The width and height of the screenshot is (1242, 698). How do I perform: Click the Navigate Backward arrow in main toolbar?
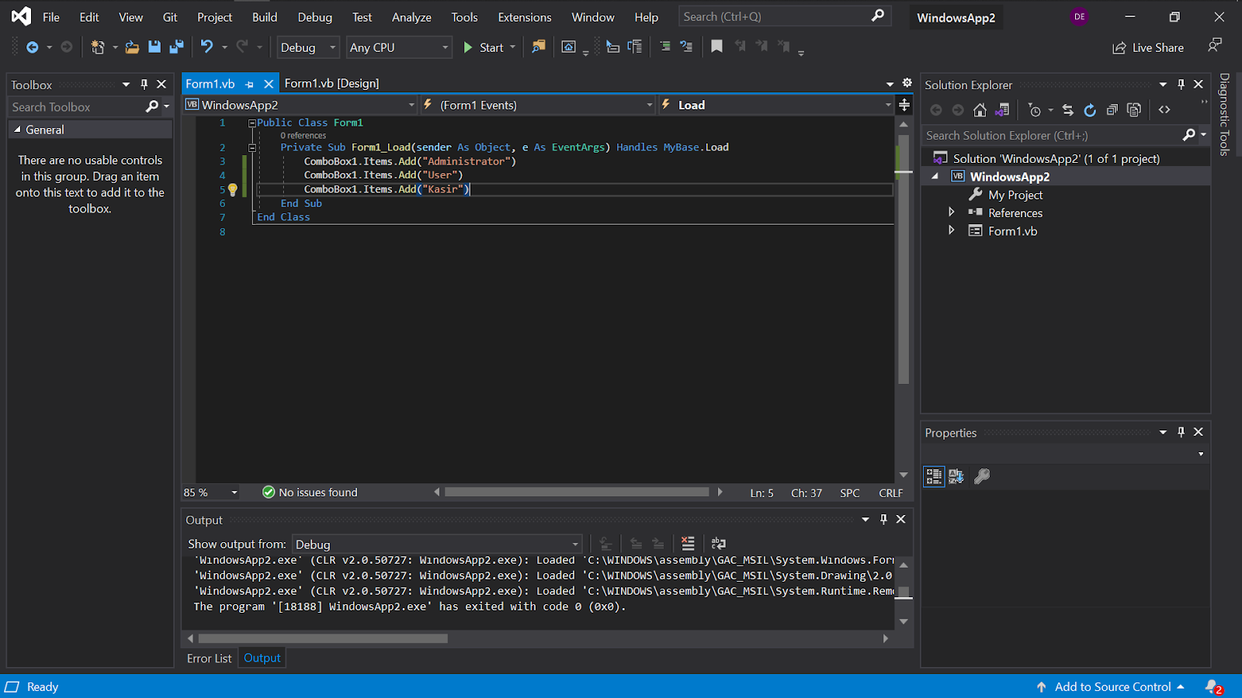point(32,47)
